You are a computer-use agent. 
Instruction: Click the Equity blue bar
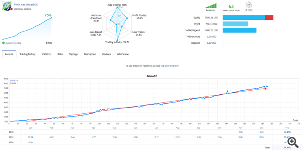(244, 18)
